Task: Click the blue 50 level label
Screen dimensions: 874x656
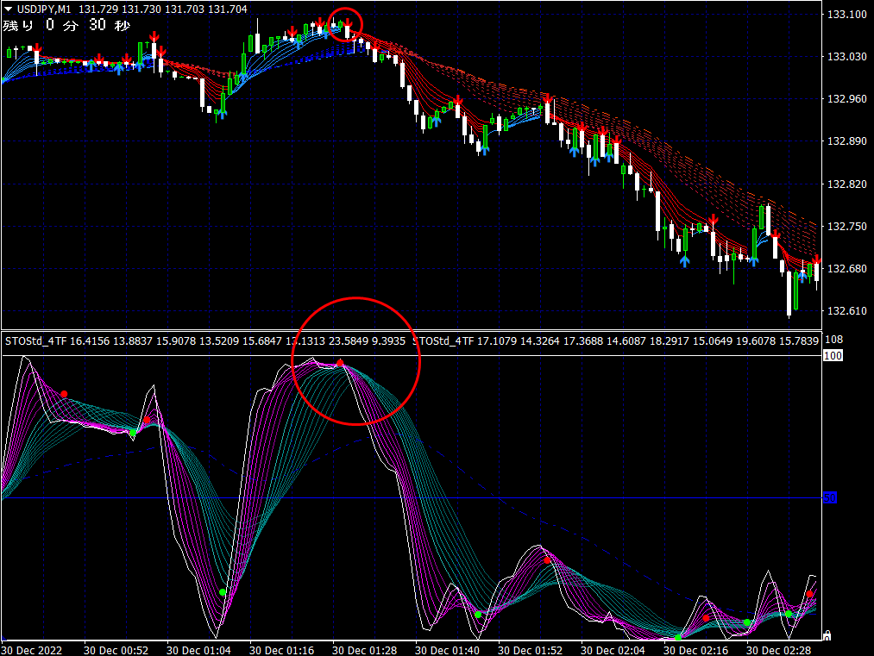Action: pos(830,497)
